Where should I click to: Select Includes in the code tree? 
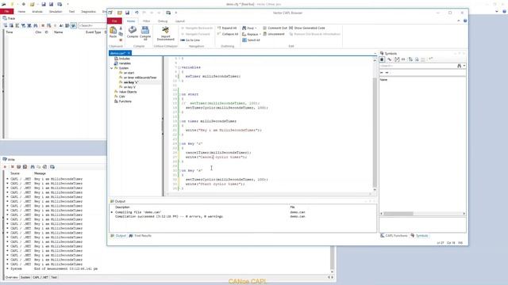point(122,59)
